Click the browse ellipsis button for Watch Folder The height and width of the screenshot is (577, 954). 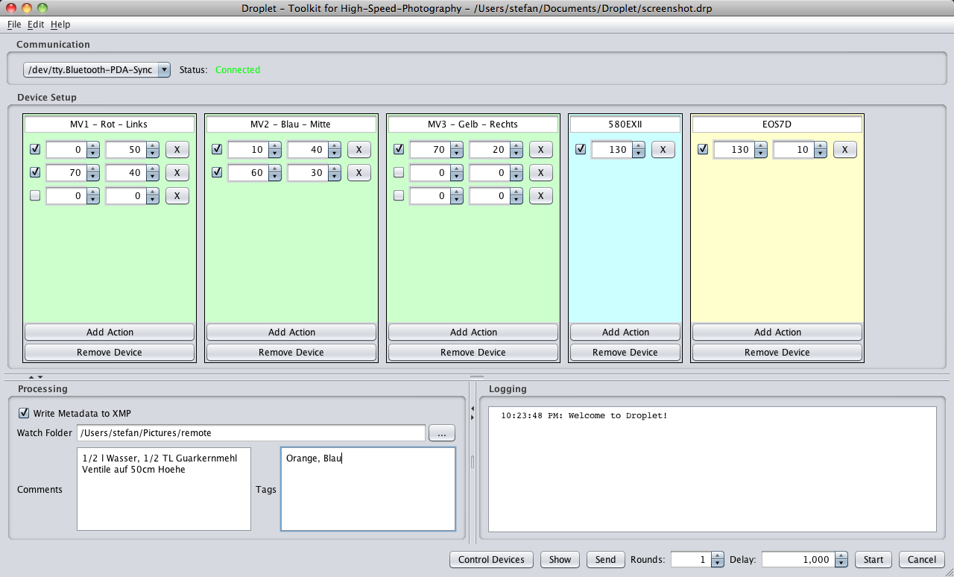[442, 433]
